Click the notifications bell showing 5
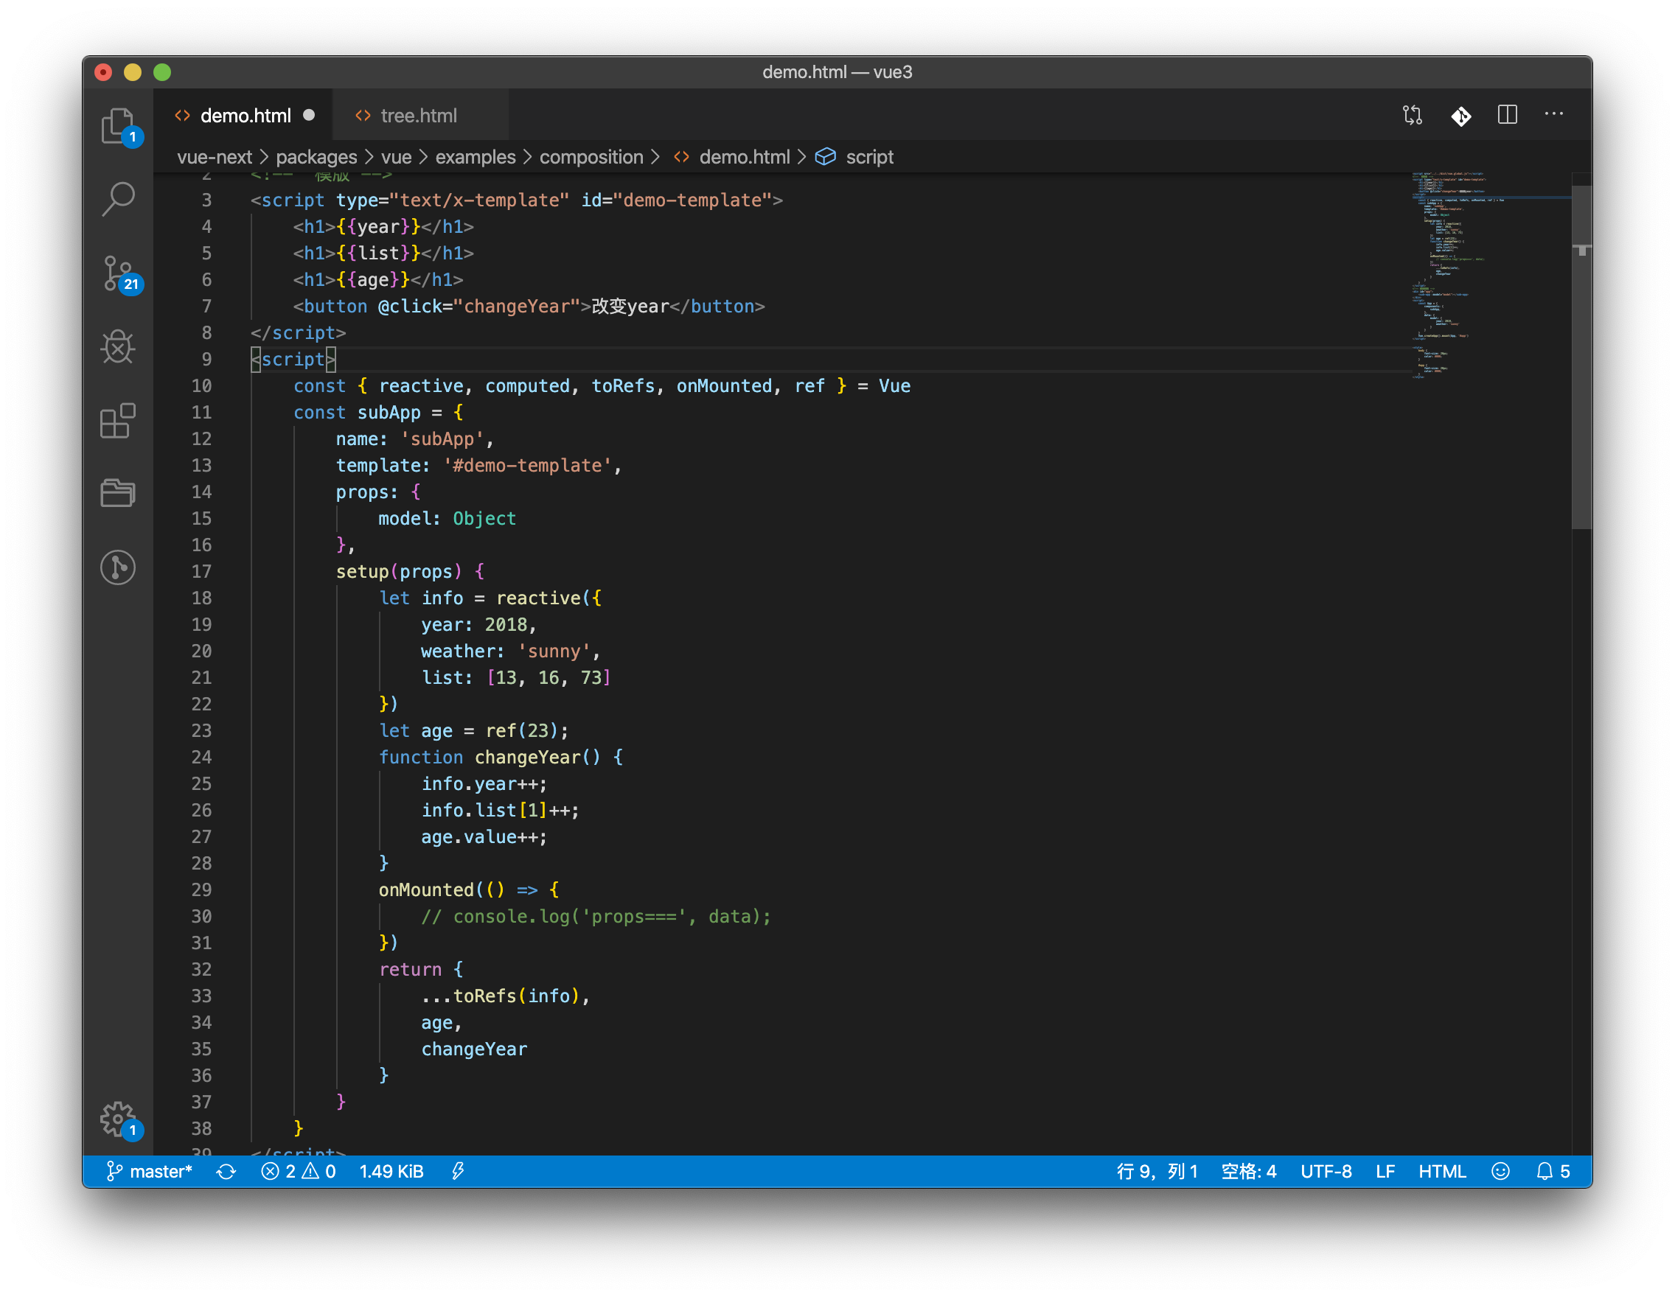 (x=1553, y=1170)
